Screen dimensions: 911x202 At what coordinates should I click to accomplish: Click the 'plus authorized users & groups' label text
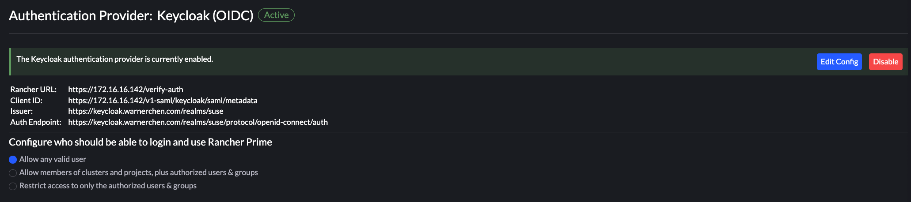[x=206, y=172]
